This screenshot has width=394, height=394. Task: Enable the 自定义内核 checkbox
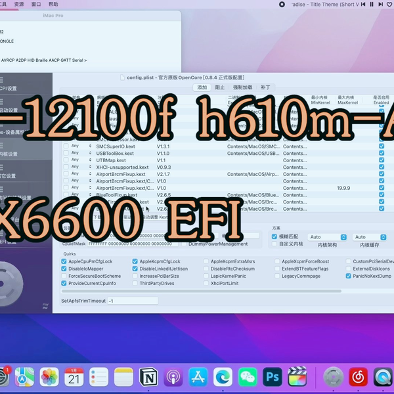(x=274, y=244)
